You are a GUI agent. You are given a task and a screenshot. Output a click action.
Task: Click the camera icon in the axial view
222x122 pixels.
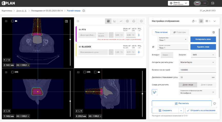click(x=16, y=21)
